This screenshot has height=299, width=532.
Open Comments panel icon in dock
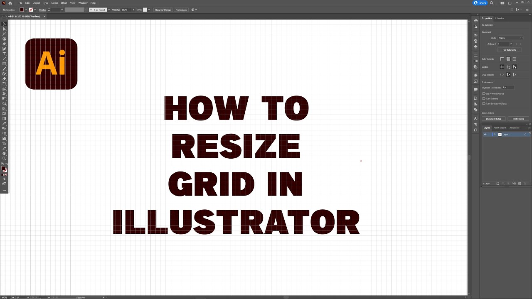point(475,90)
